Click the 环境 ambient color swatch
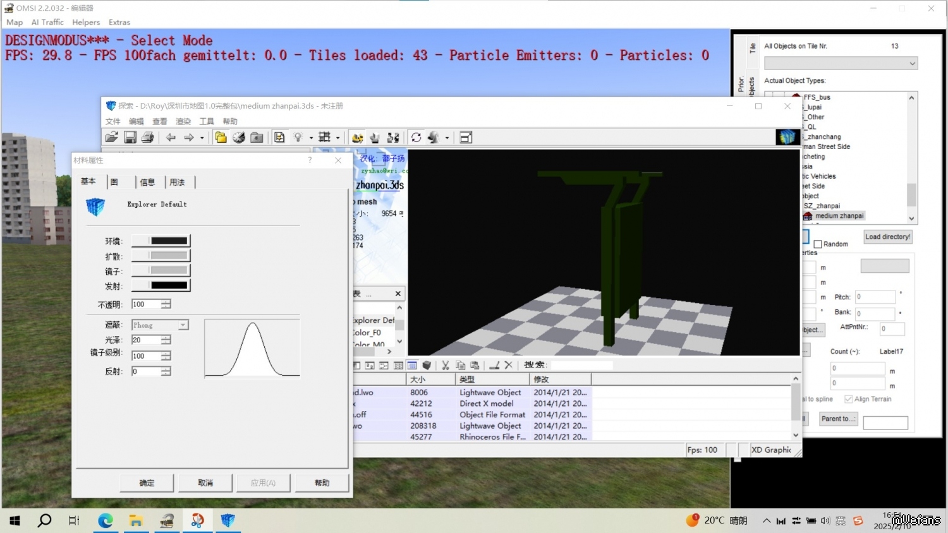 pyautogui.click(x=169, y=241)
